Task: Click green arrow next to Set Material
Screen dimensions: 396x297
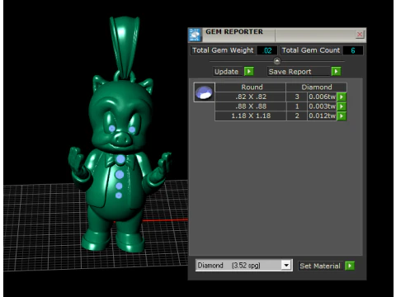Action: (x=350, y=266)
